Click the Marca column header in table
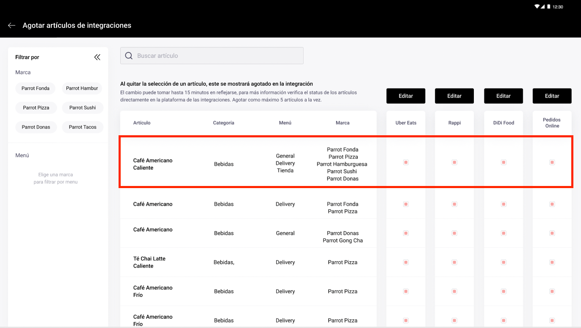Screen dimensions: 581x328 pos(343,123)
